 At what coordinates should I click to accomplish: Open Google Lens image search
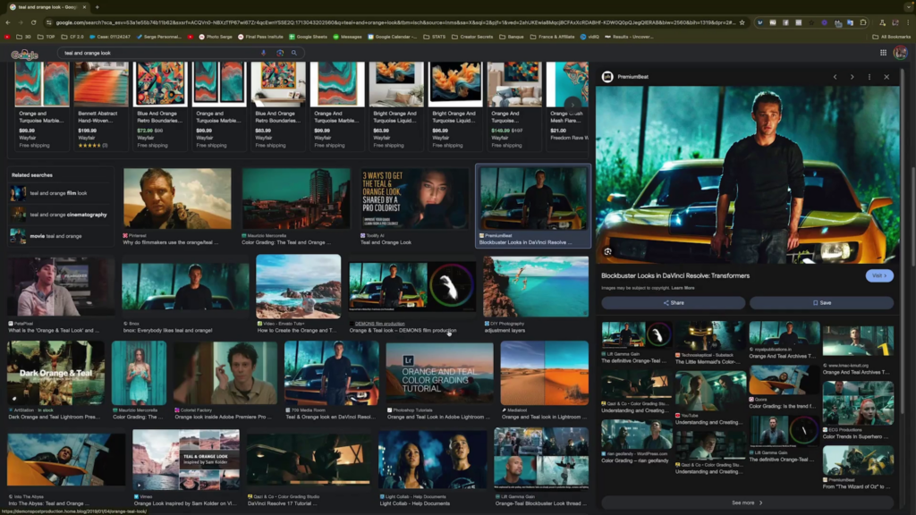click(x=280, y=53)
